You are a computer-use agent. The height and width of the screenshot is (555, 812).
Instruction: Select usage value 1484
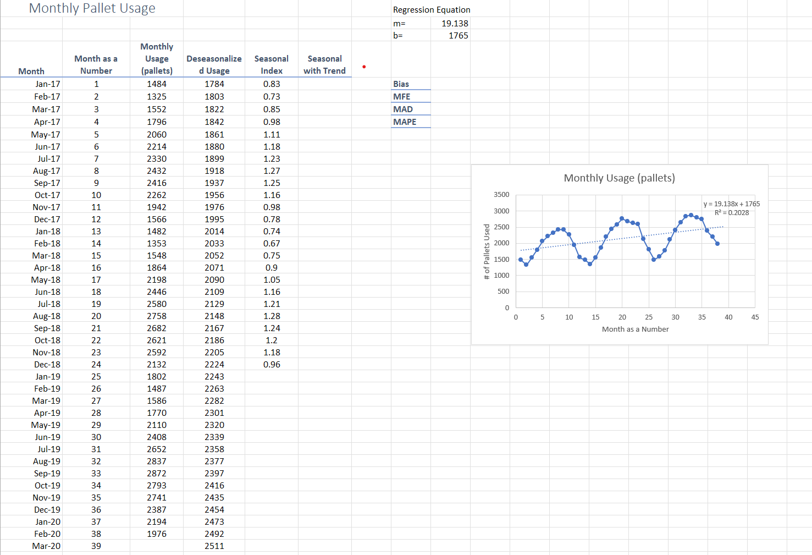click(157, 84)
